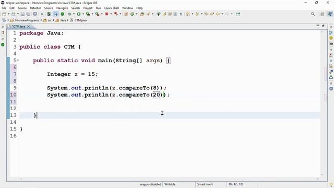Toggle Mark Occurrences highlighter icon

164,14
